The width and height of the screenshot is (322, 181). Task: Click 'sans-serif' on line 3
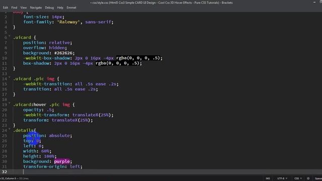(x=98, y=22)
